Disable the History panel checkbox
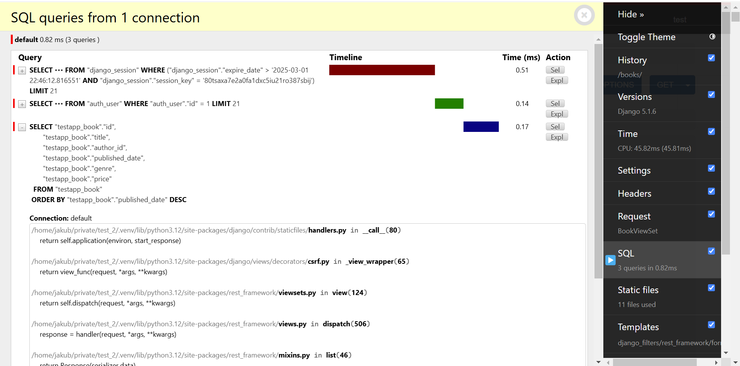Image resolution: width=740 pixels, height=366 pixels. tap(711, 58)
